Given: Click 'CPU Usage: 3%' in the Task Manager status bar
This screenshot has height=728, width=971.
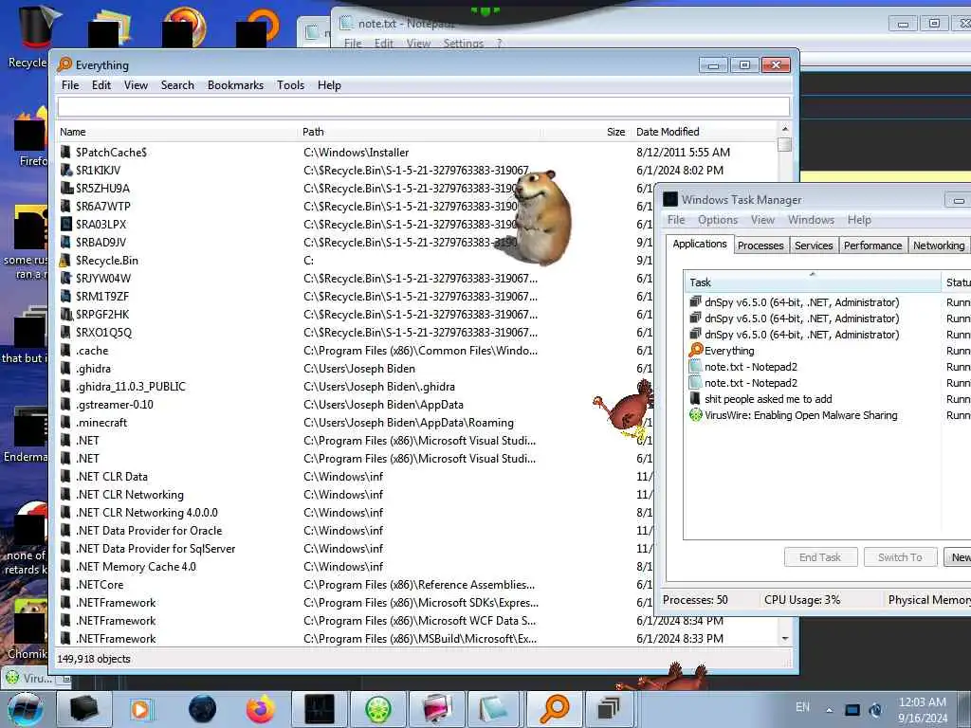Looking at the screenshot, I should tap(802, 600).
